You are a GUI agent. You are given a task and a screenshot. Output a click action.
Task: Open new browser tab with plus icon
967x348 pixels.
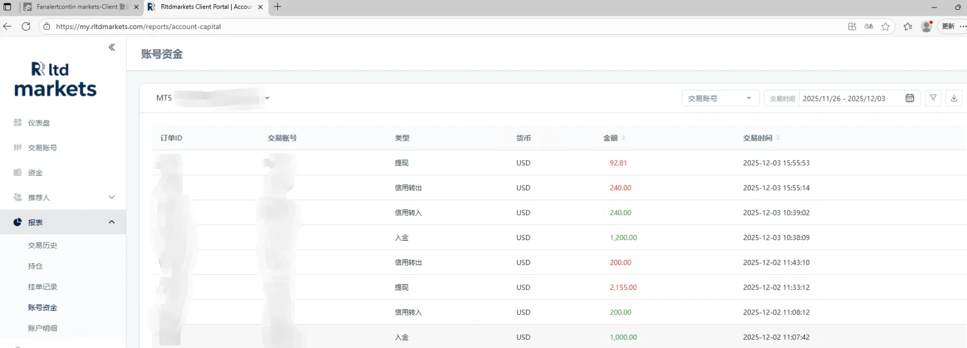pyautogui.click(x=278, y=7)
